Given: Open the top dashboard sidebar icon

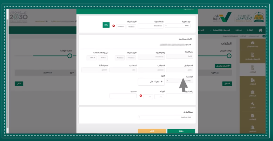Looking at the screenshot, I should [x=253, y=44].
